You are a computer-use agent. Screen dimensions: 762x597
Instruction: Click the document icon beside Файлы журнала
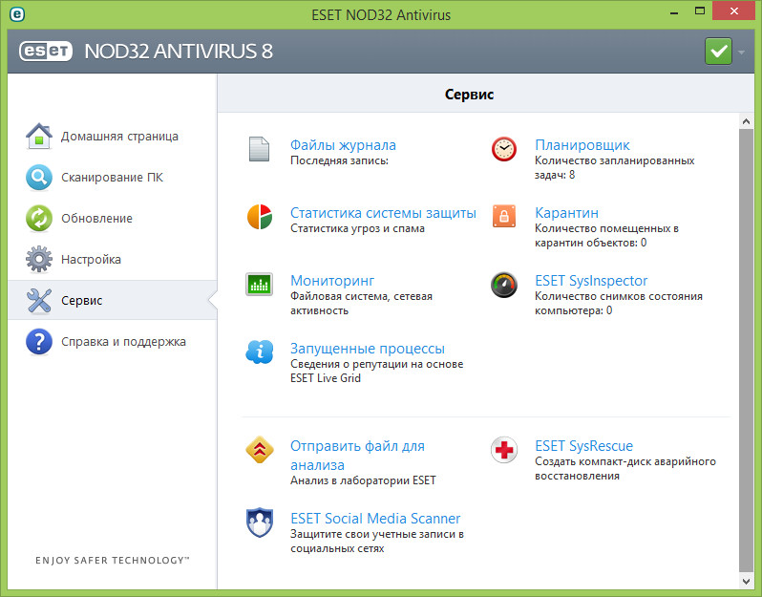pos(259,149)
